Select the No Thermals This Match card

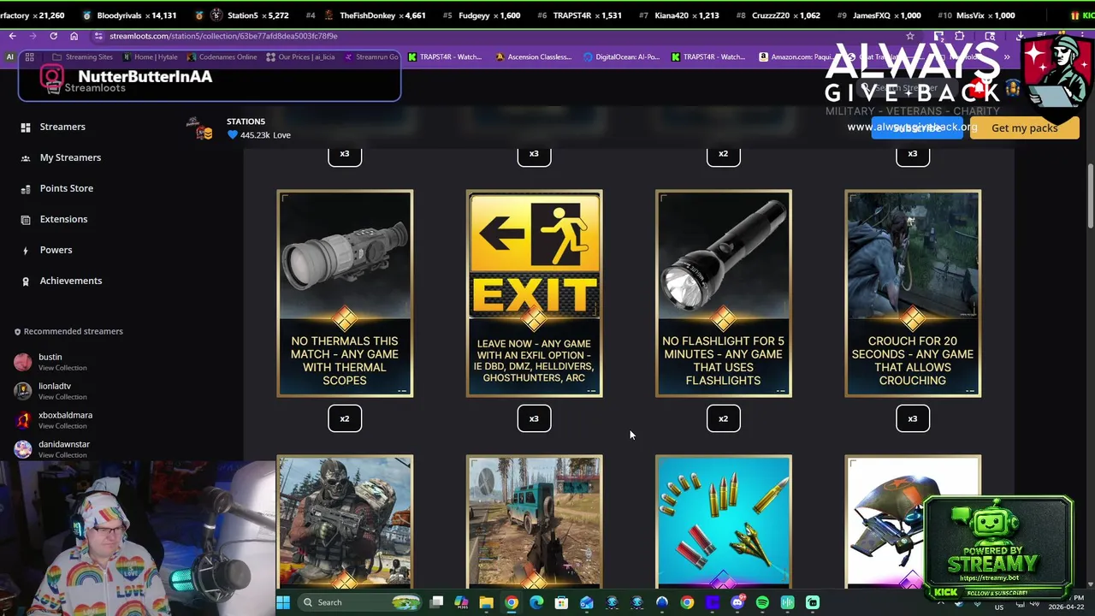click(x=345, y=293)
